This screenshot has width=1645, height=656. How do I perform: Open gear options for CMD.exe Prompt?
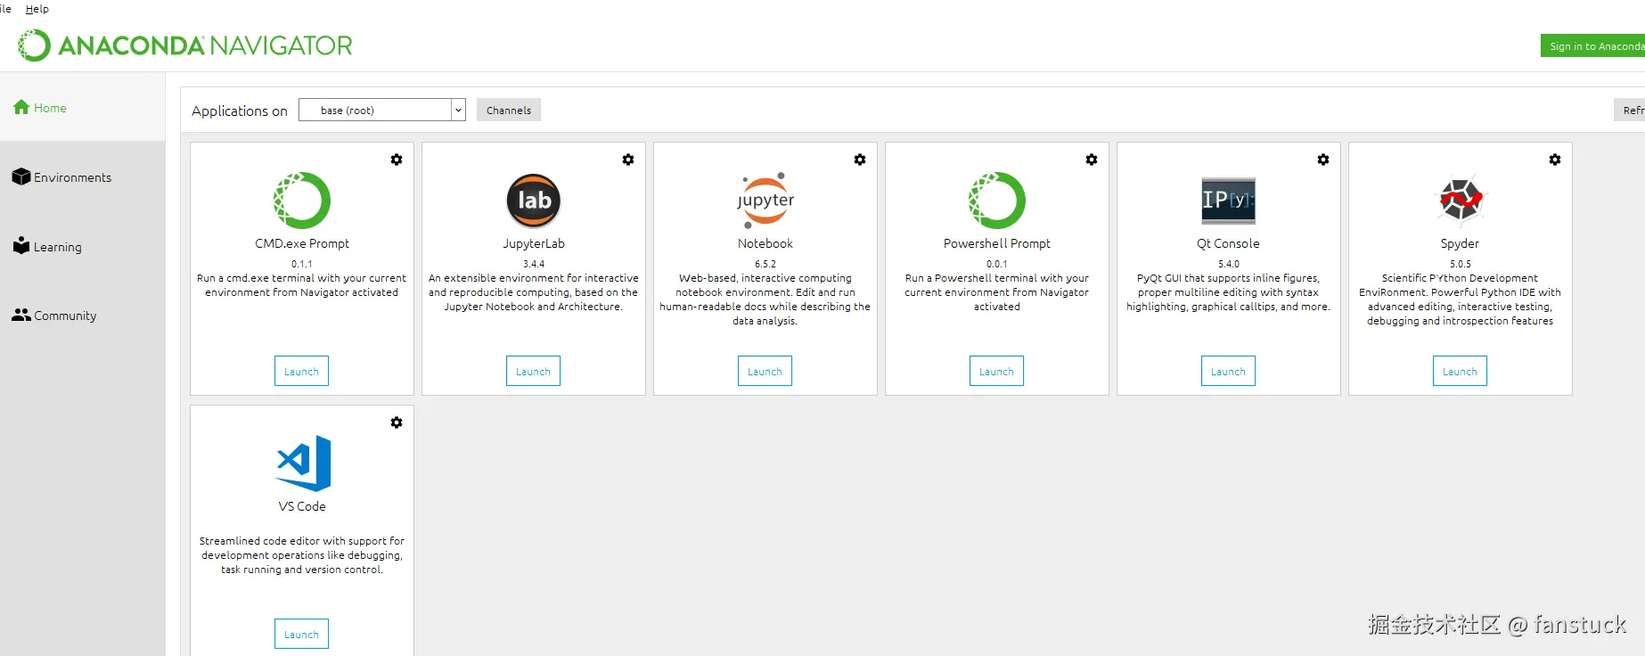click(x=397, y=160)
